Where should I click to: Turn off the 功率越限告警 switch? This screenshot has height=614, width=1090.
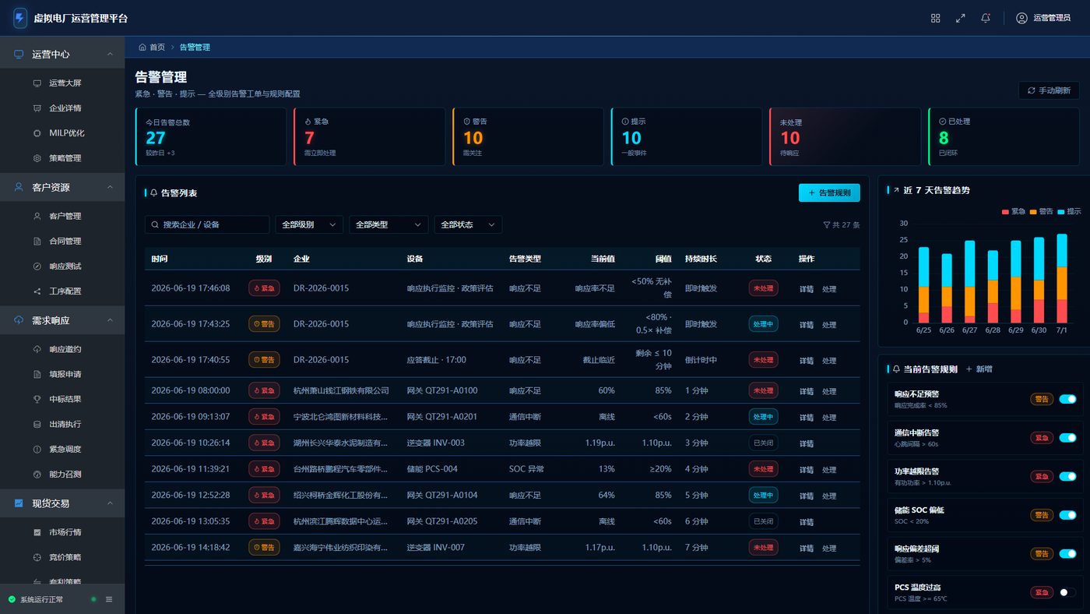tap(1067, 476)
